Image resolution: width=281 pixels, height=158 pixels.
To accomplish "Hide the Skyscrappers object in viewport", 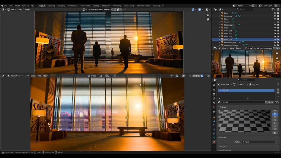I will (275, 25).
